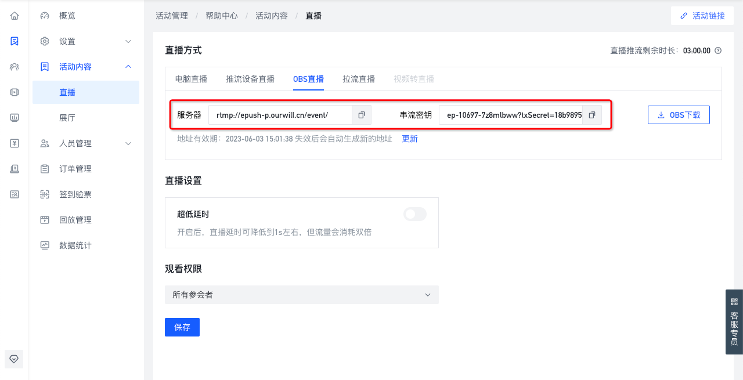The height and width of the screenshot is (380, 743).
Task: Click the diamond icon at bottom left
Action: (x=15, y=359)
